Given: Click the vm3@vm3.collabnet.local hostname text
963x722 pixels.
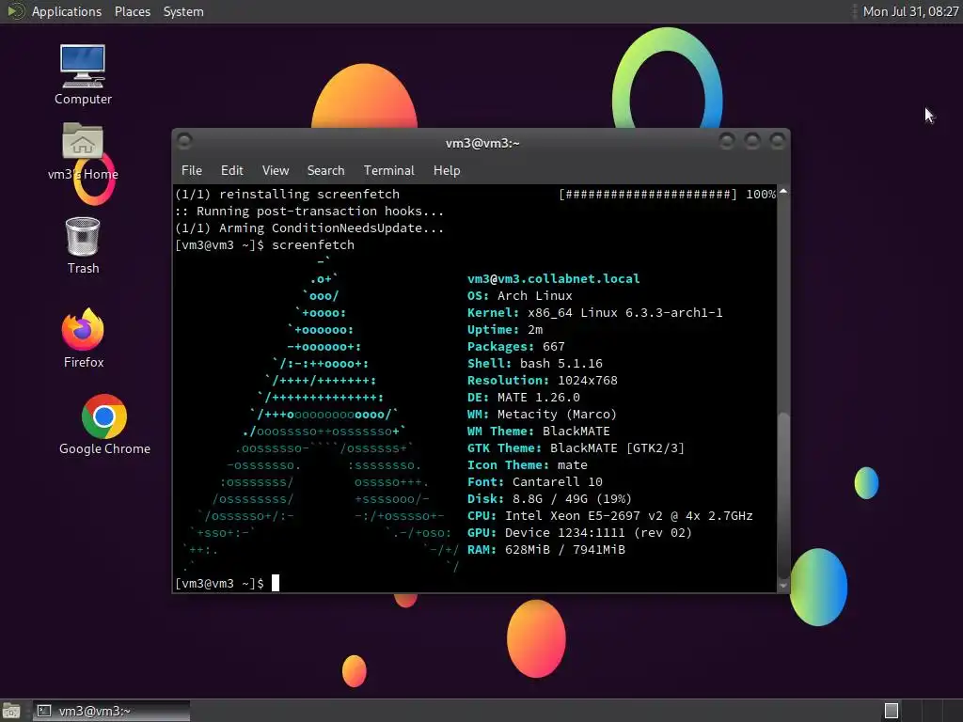Looking at the screenshot, I should point(553,278).
